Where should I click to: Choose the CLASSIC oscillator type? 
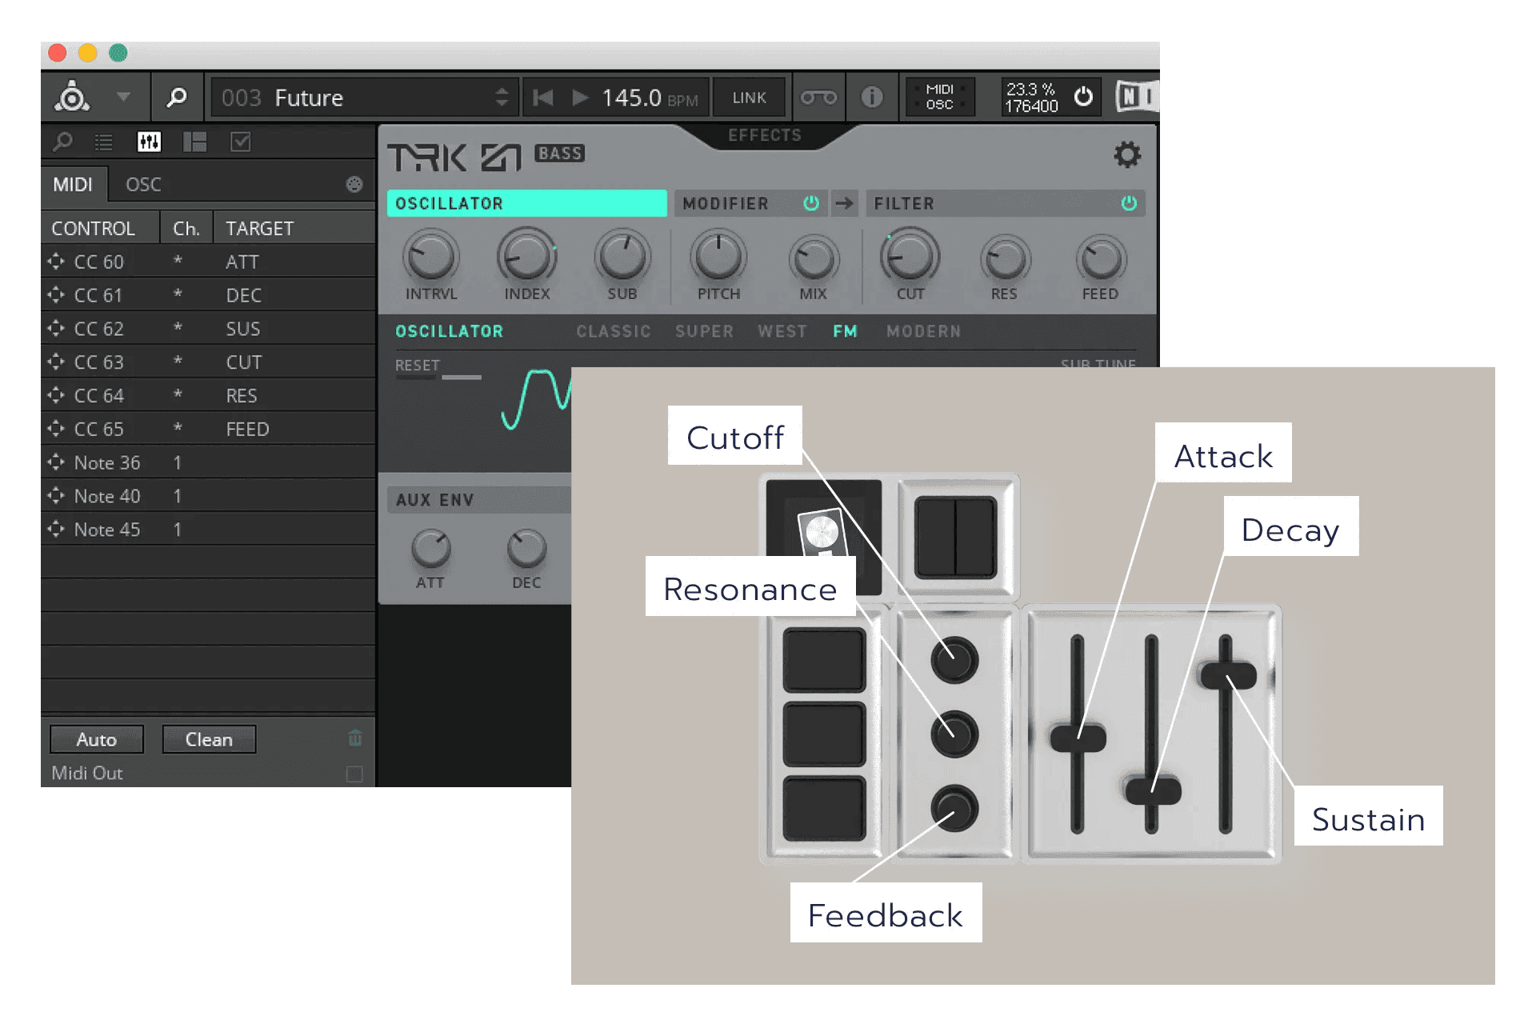pyautogui.click(x=614, y=331)
